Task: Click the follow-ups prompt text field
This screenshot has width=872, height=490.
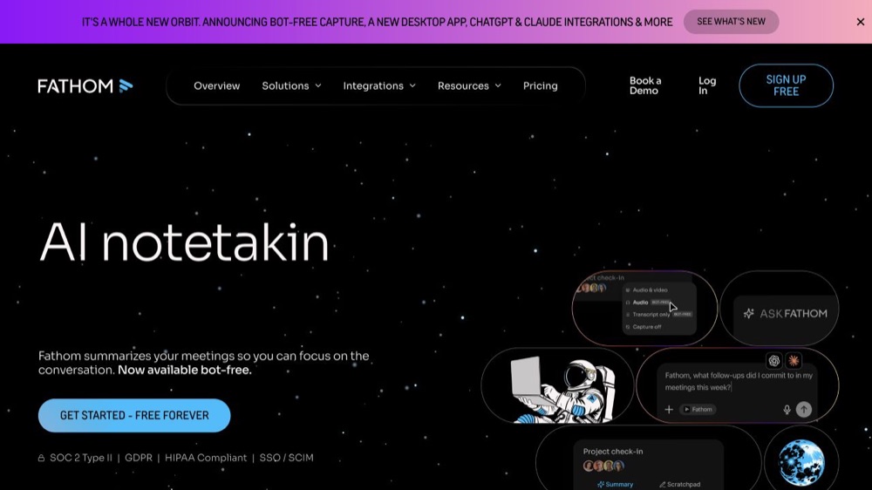Action: pyautogui.click(x=739, y=382)
